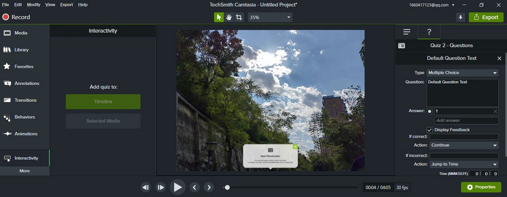Image resolution: width=507 pixels, height=197 pixels.
Task: Open the Interactivity tab
Action: coord(25,158)
